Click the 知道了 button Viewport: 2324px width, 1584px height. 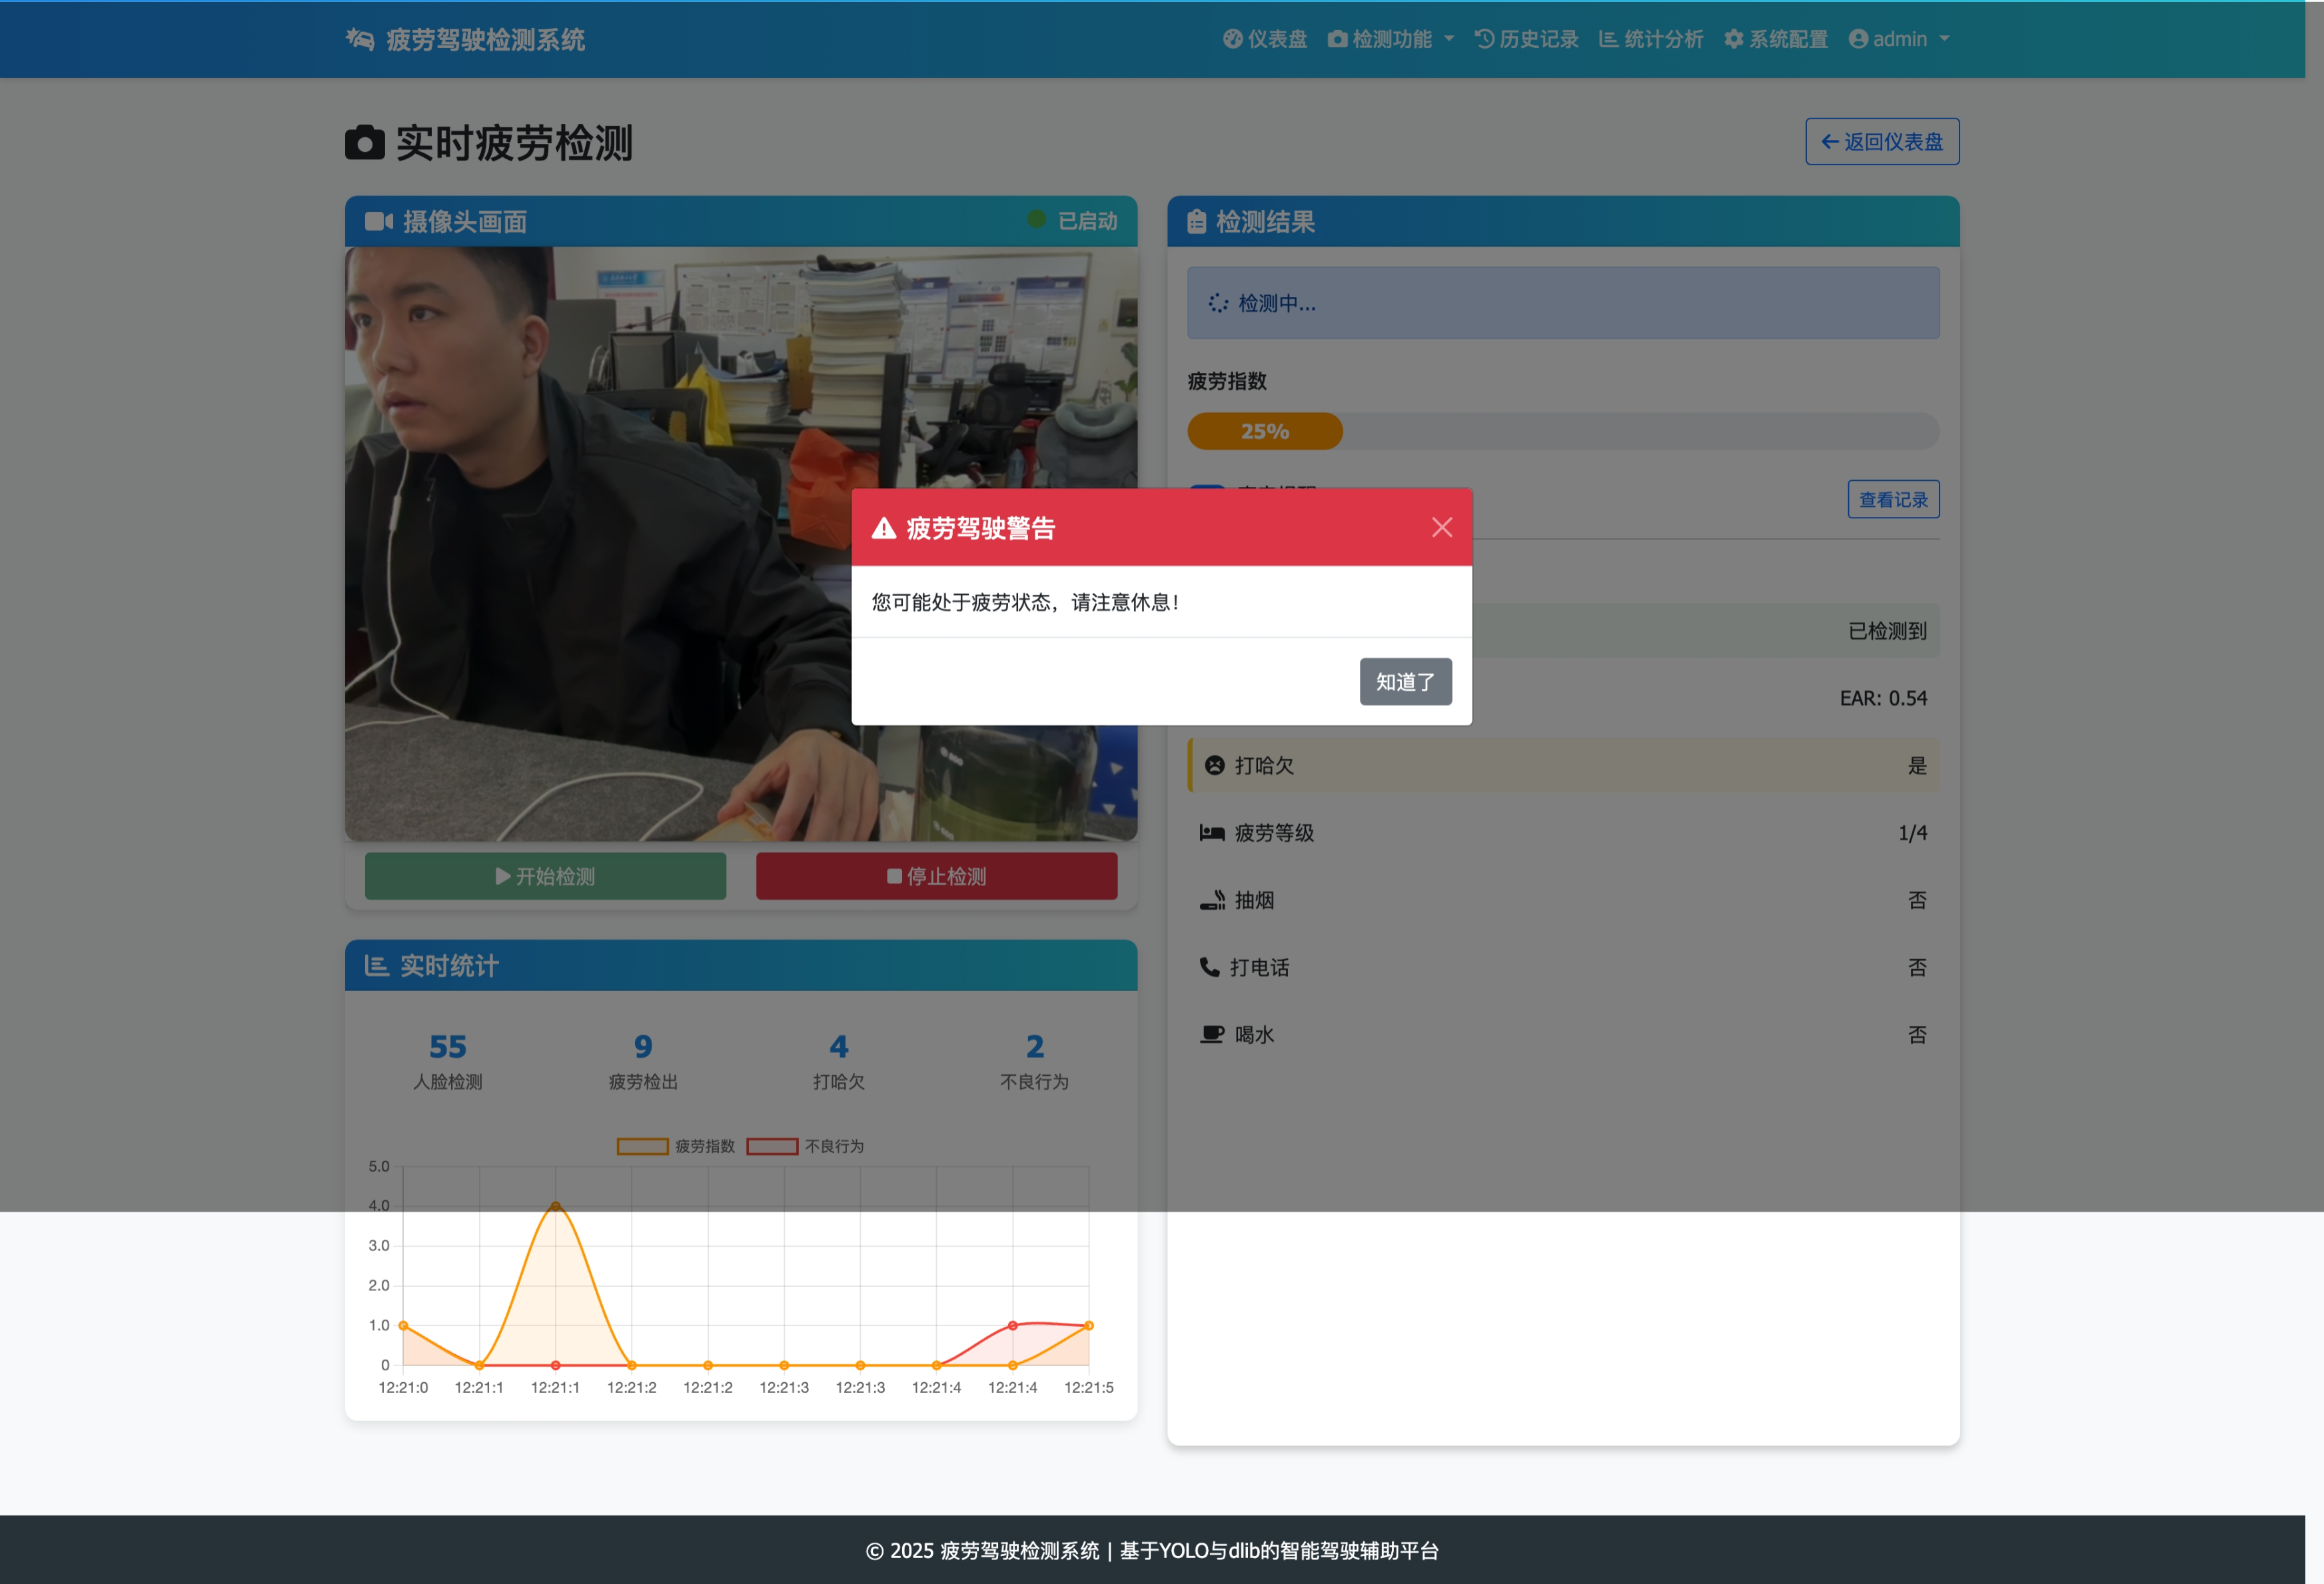(1405, 682)
